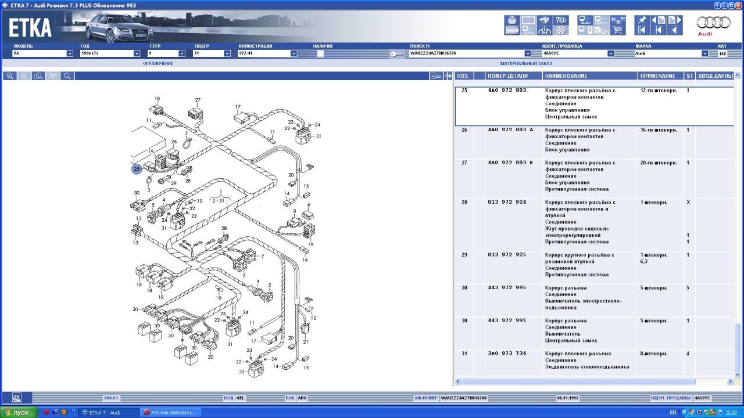Open the ПОДГР dropdown showing 71
This screenshot has width=744, height=418.
click(227, 53)
